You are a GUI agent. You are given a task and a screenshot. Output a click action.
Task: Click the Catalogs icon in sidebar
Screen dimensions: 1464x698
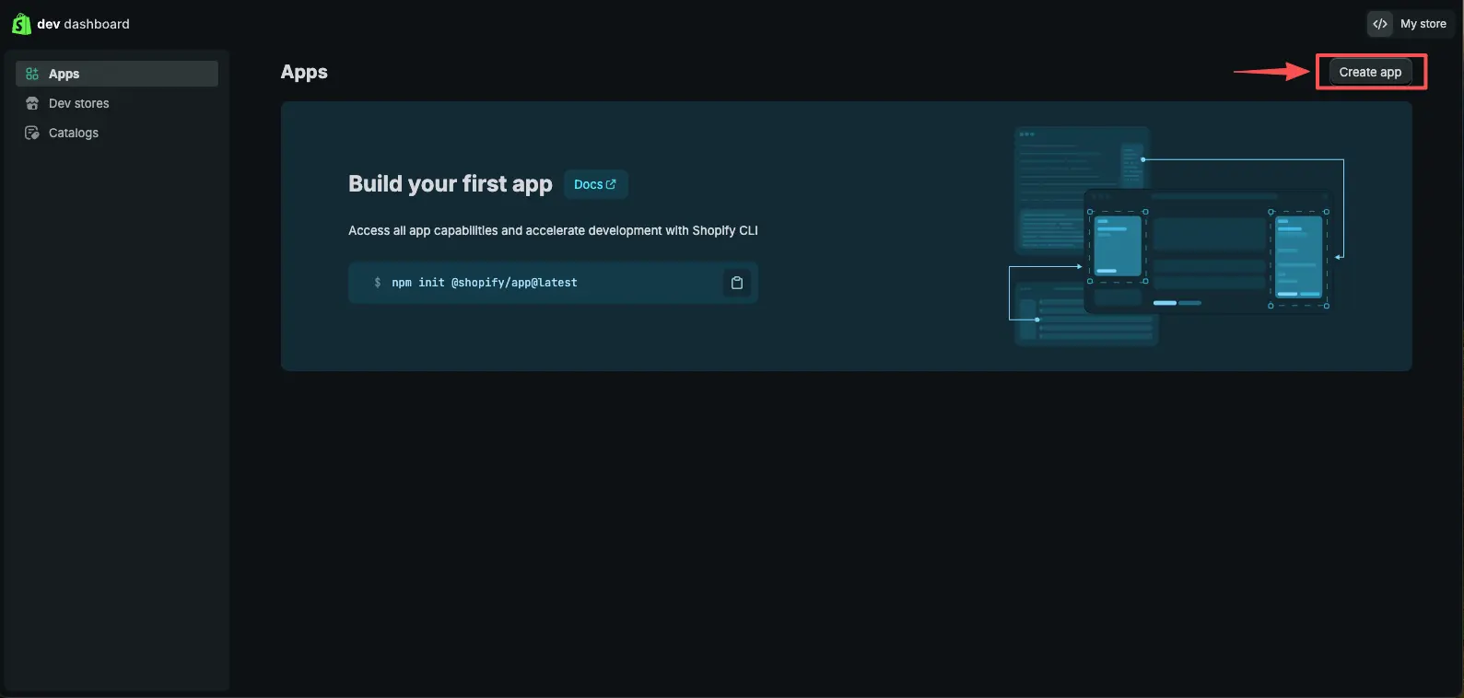[x=32, y=133]
